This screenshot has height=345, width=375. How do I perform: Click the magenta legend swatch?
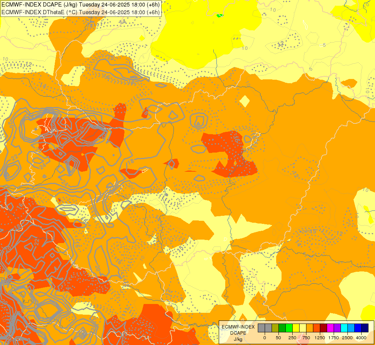(330, 328)
